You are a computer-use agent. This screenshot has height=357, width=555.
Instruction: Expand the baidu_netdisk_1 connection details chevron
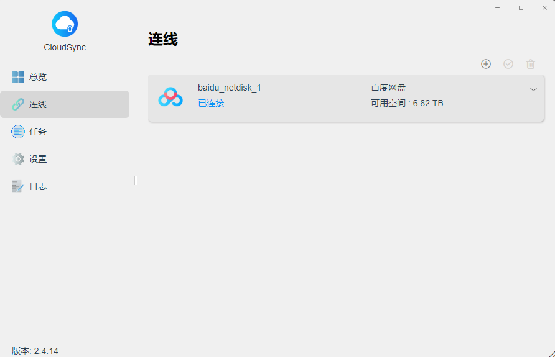pos(533,89)
